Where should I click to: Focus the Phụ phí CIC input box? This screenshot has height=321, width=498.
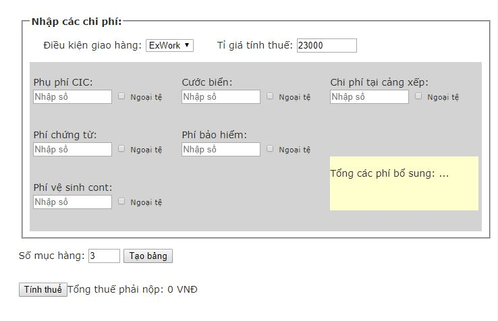point(72,97)
